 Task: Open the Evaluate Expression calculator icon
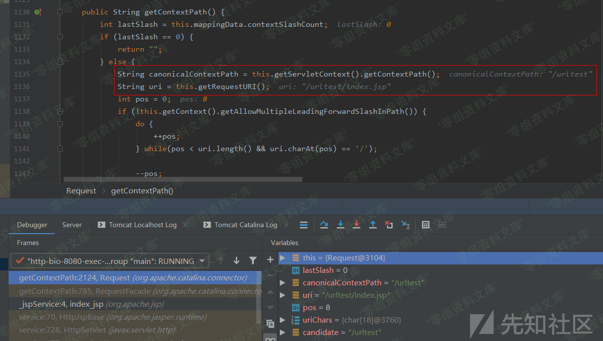tap(426, 225)
